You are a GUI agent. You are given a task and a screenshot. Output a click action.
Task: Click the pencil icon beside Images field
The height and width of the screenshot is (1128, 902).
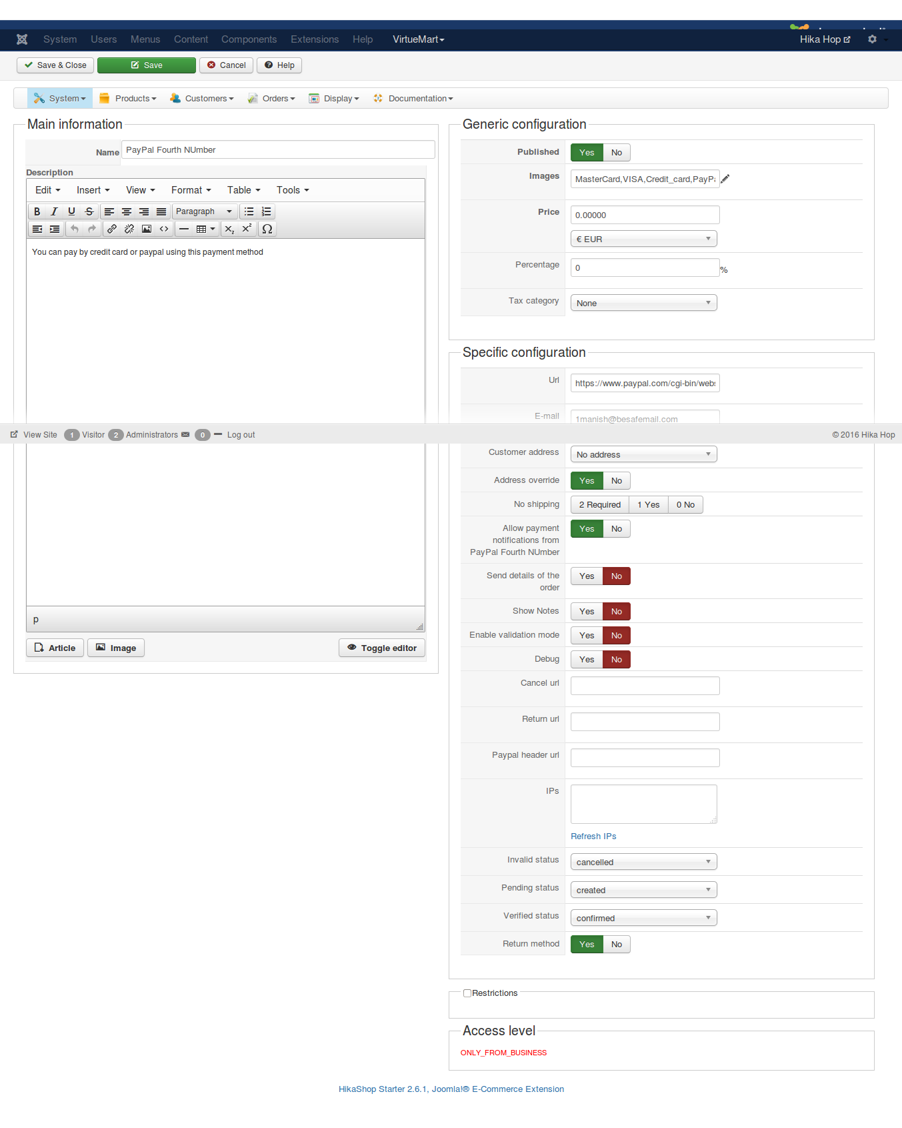725,179
